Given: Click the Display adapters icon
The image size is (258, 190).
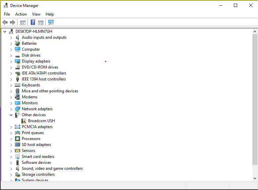Looking at the screenshot, I should (x=18, y=62).
